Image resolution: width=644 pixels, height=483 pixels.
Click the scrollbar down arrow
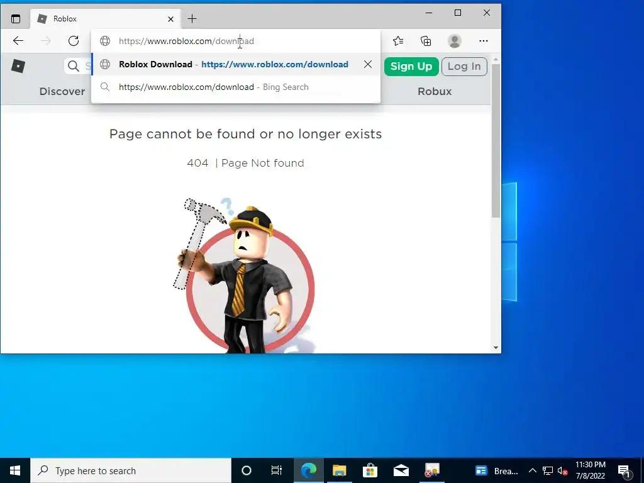(496, 348)
